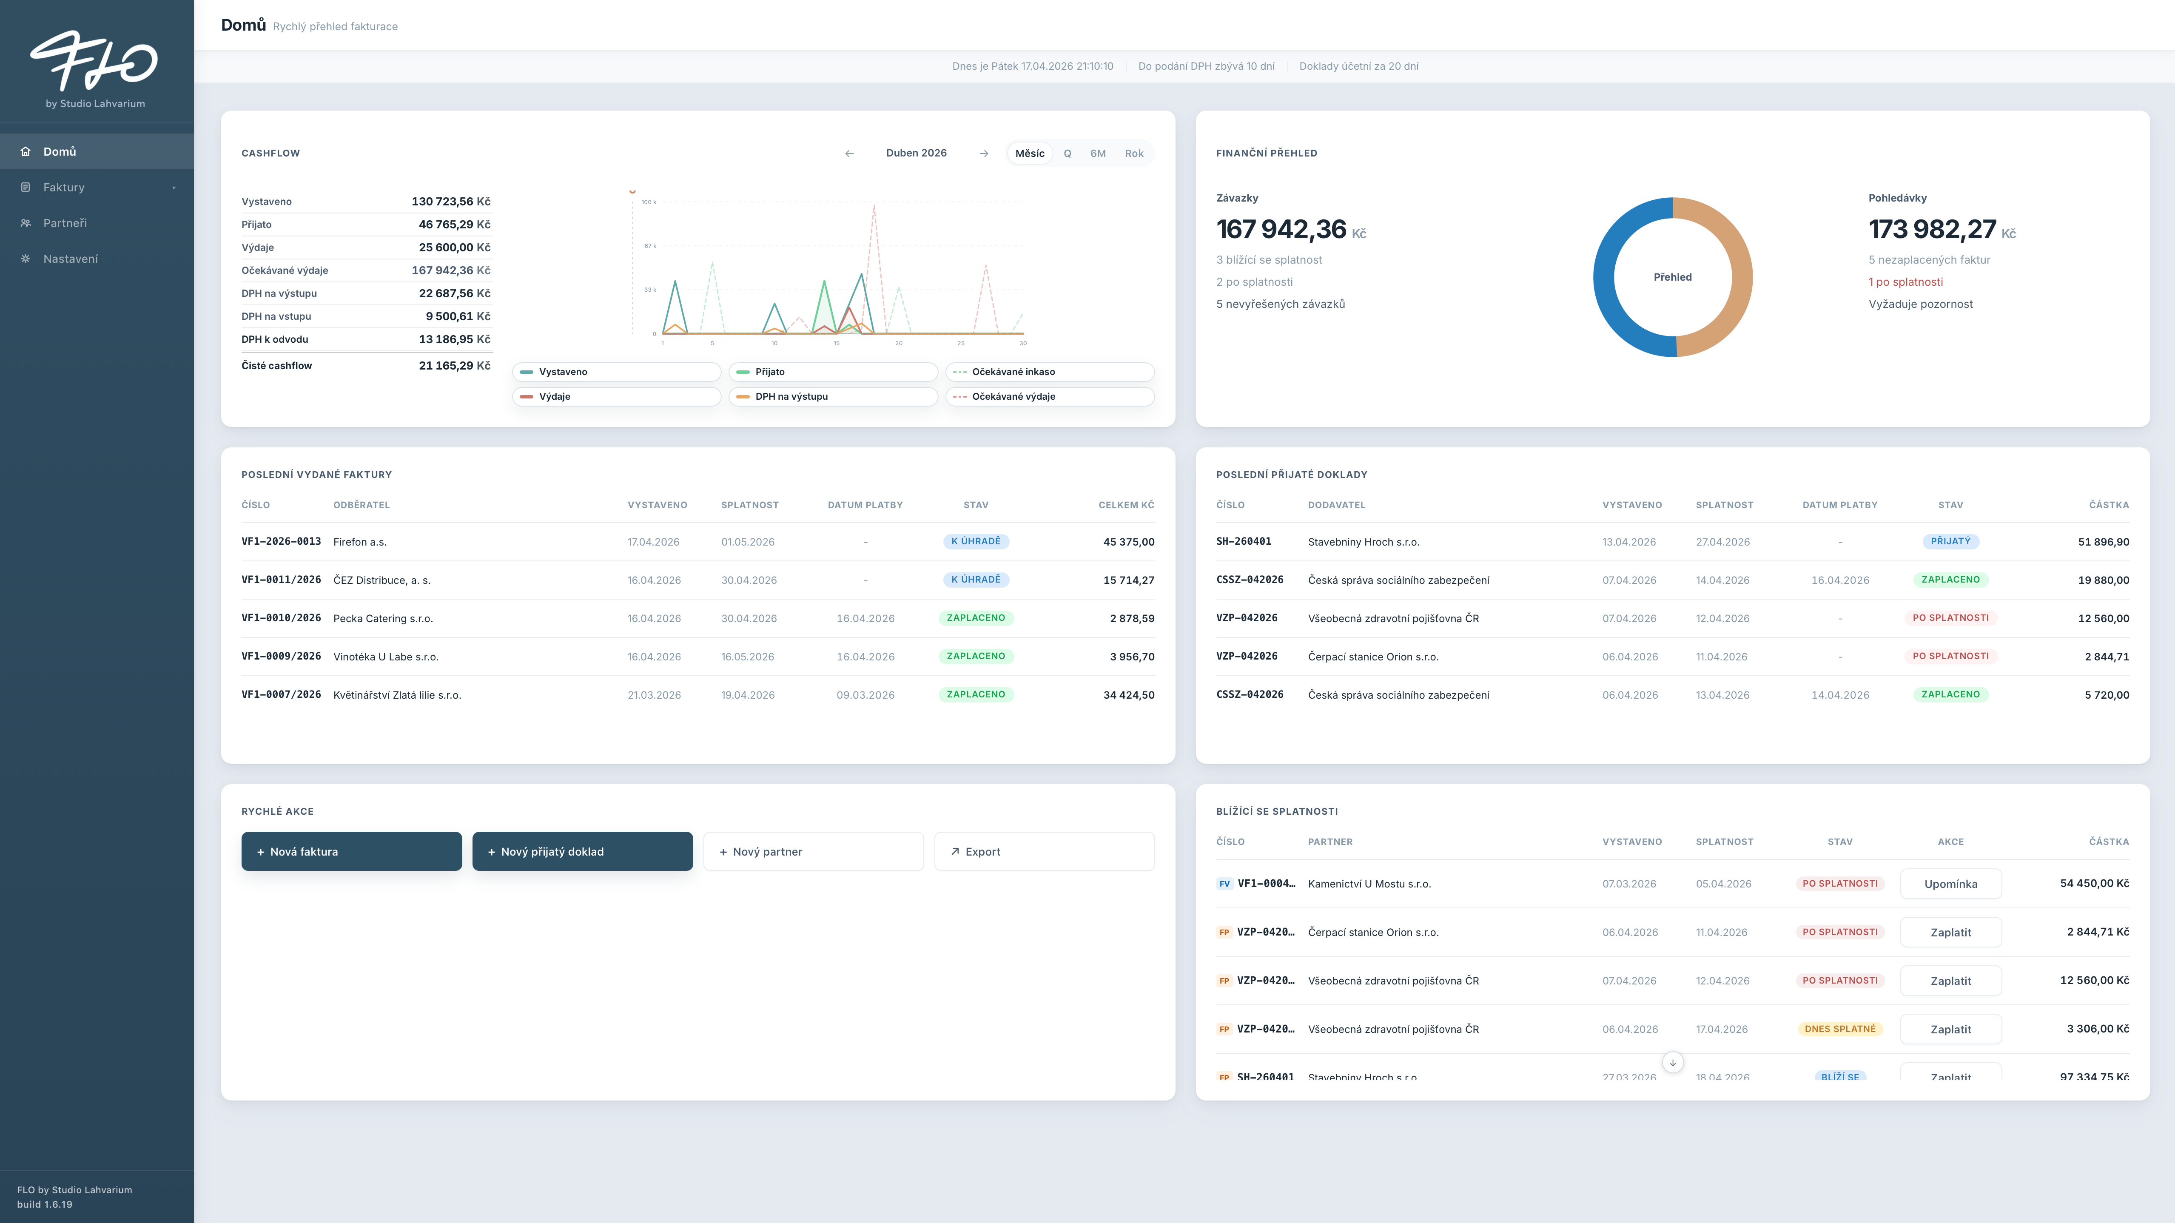Screen dimensions: 2175x1223
Task: Toggle the Očekávané výdaje chart series
Action: [x=1050, y=397]
